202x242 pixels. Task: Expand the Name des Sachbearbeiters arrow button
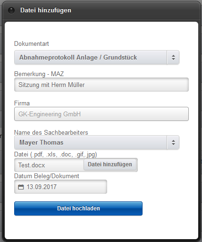click(x=173, y=142)
